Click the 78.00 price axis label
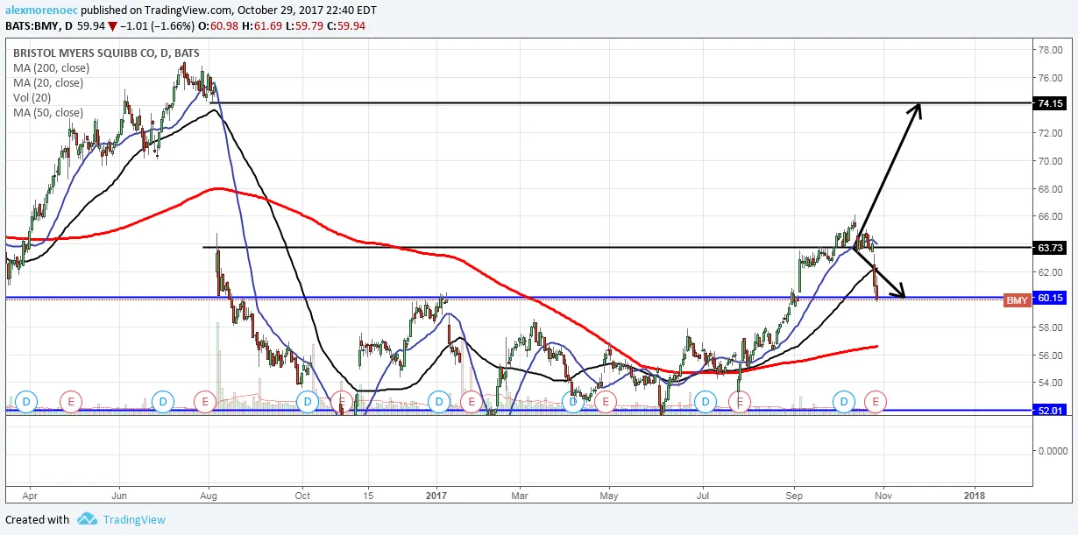The width and height of the screenshot is (1078, 535). point(1050,49)
